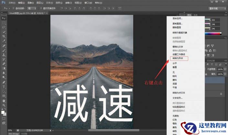Click the lock icon on the background layer
The width and height of the screenshot is (228, 135).
pyautogui.click(x=221, y=94)
